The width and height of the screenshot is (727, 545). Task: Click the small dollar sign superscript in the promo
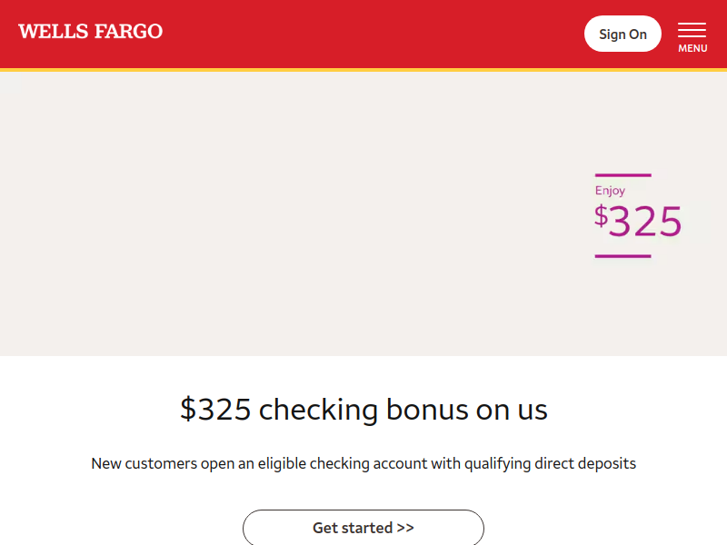click(x=601, y=215)
